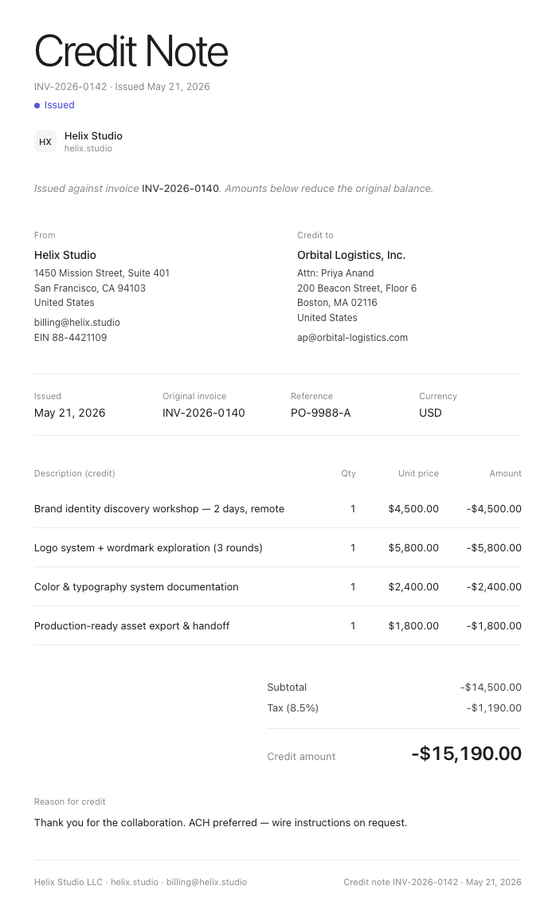Click the Logo system + wordmark exploration row
This screenshot has height=921, width=556.
click(x=278, y=547)
